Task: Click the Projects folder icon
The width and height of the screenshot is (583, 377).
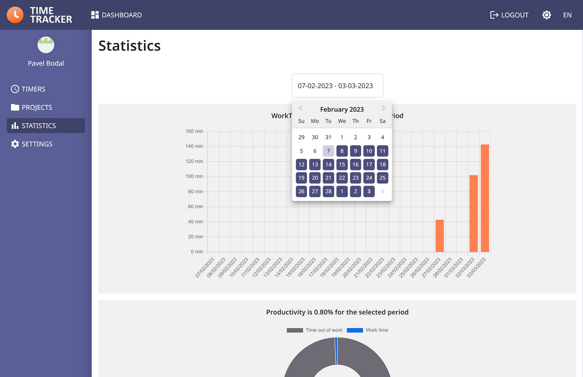Action: 15,107
